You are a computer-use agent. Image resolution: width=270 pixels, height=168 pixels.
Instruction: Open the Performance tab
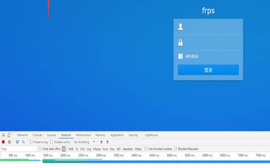coord(84,135)
